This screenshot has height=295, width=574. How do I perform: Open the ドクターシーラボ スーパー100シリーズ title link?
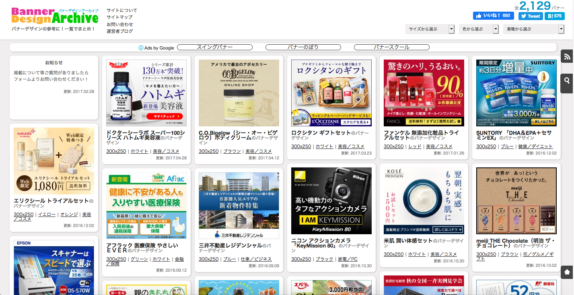[146, 135]
